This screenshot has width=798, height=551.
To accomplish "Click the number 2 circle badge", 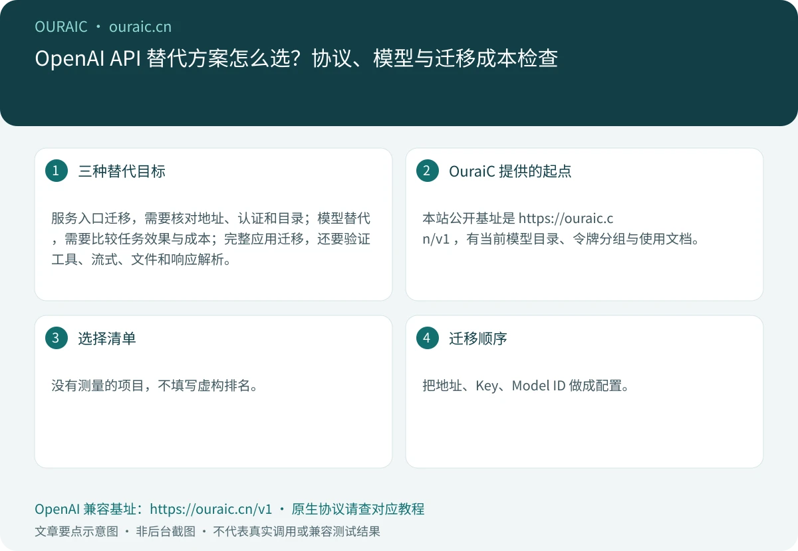I will [427, 171].
